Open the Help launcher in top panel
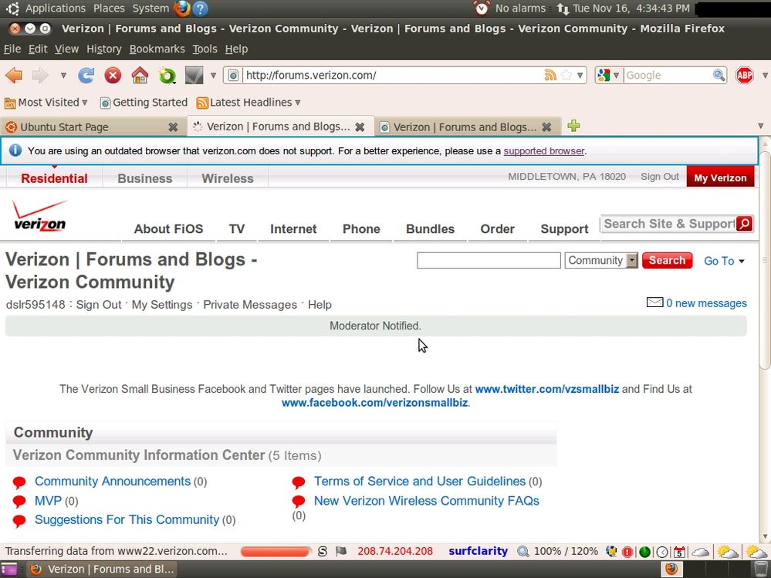Image resolution: width=771 pixels, height=578 pixels. pos(200,8)
